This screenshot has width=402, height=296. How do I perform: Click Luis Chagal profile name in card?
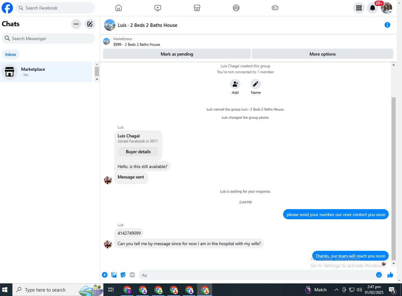tap(129, 136)
